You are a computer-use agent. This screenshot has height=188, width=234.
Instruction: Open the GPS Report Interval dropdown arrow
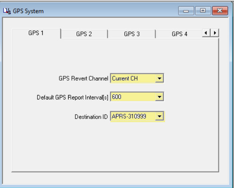(159, 97)
